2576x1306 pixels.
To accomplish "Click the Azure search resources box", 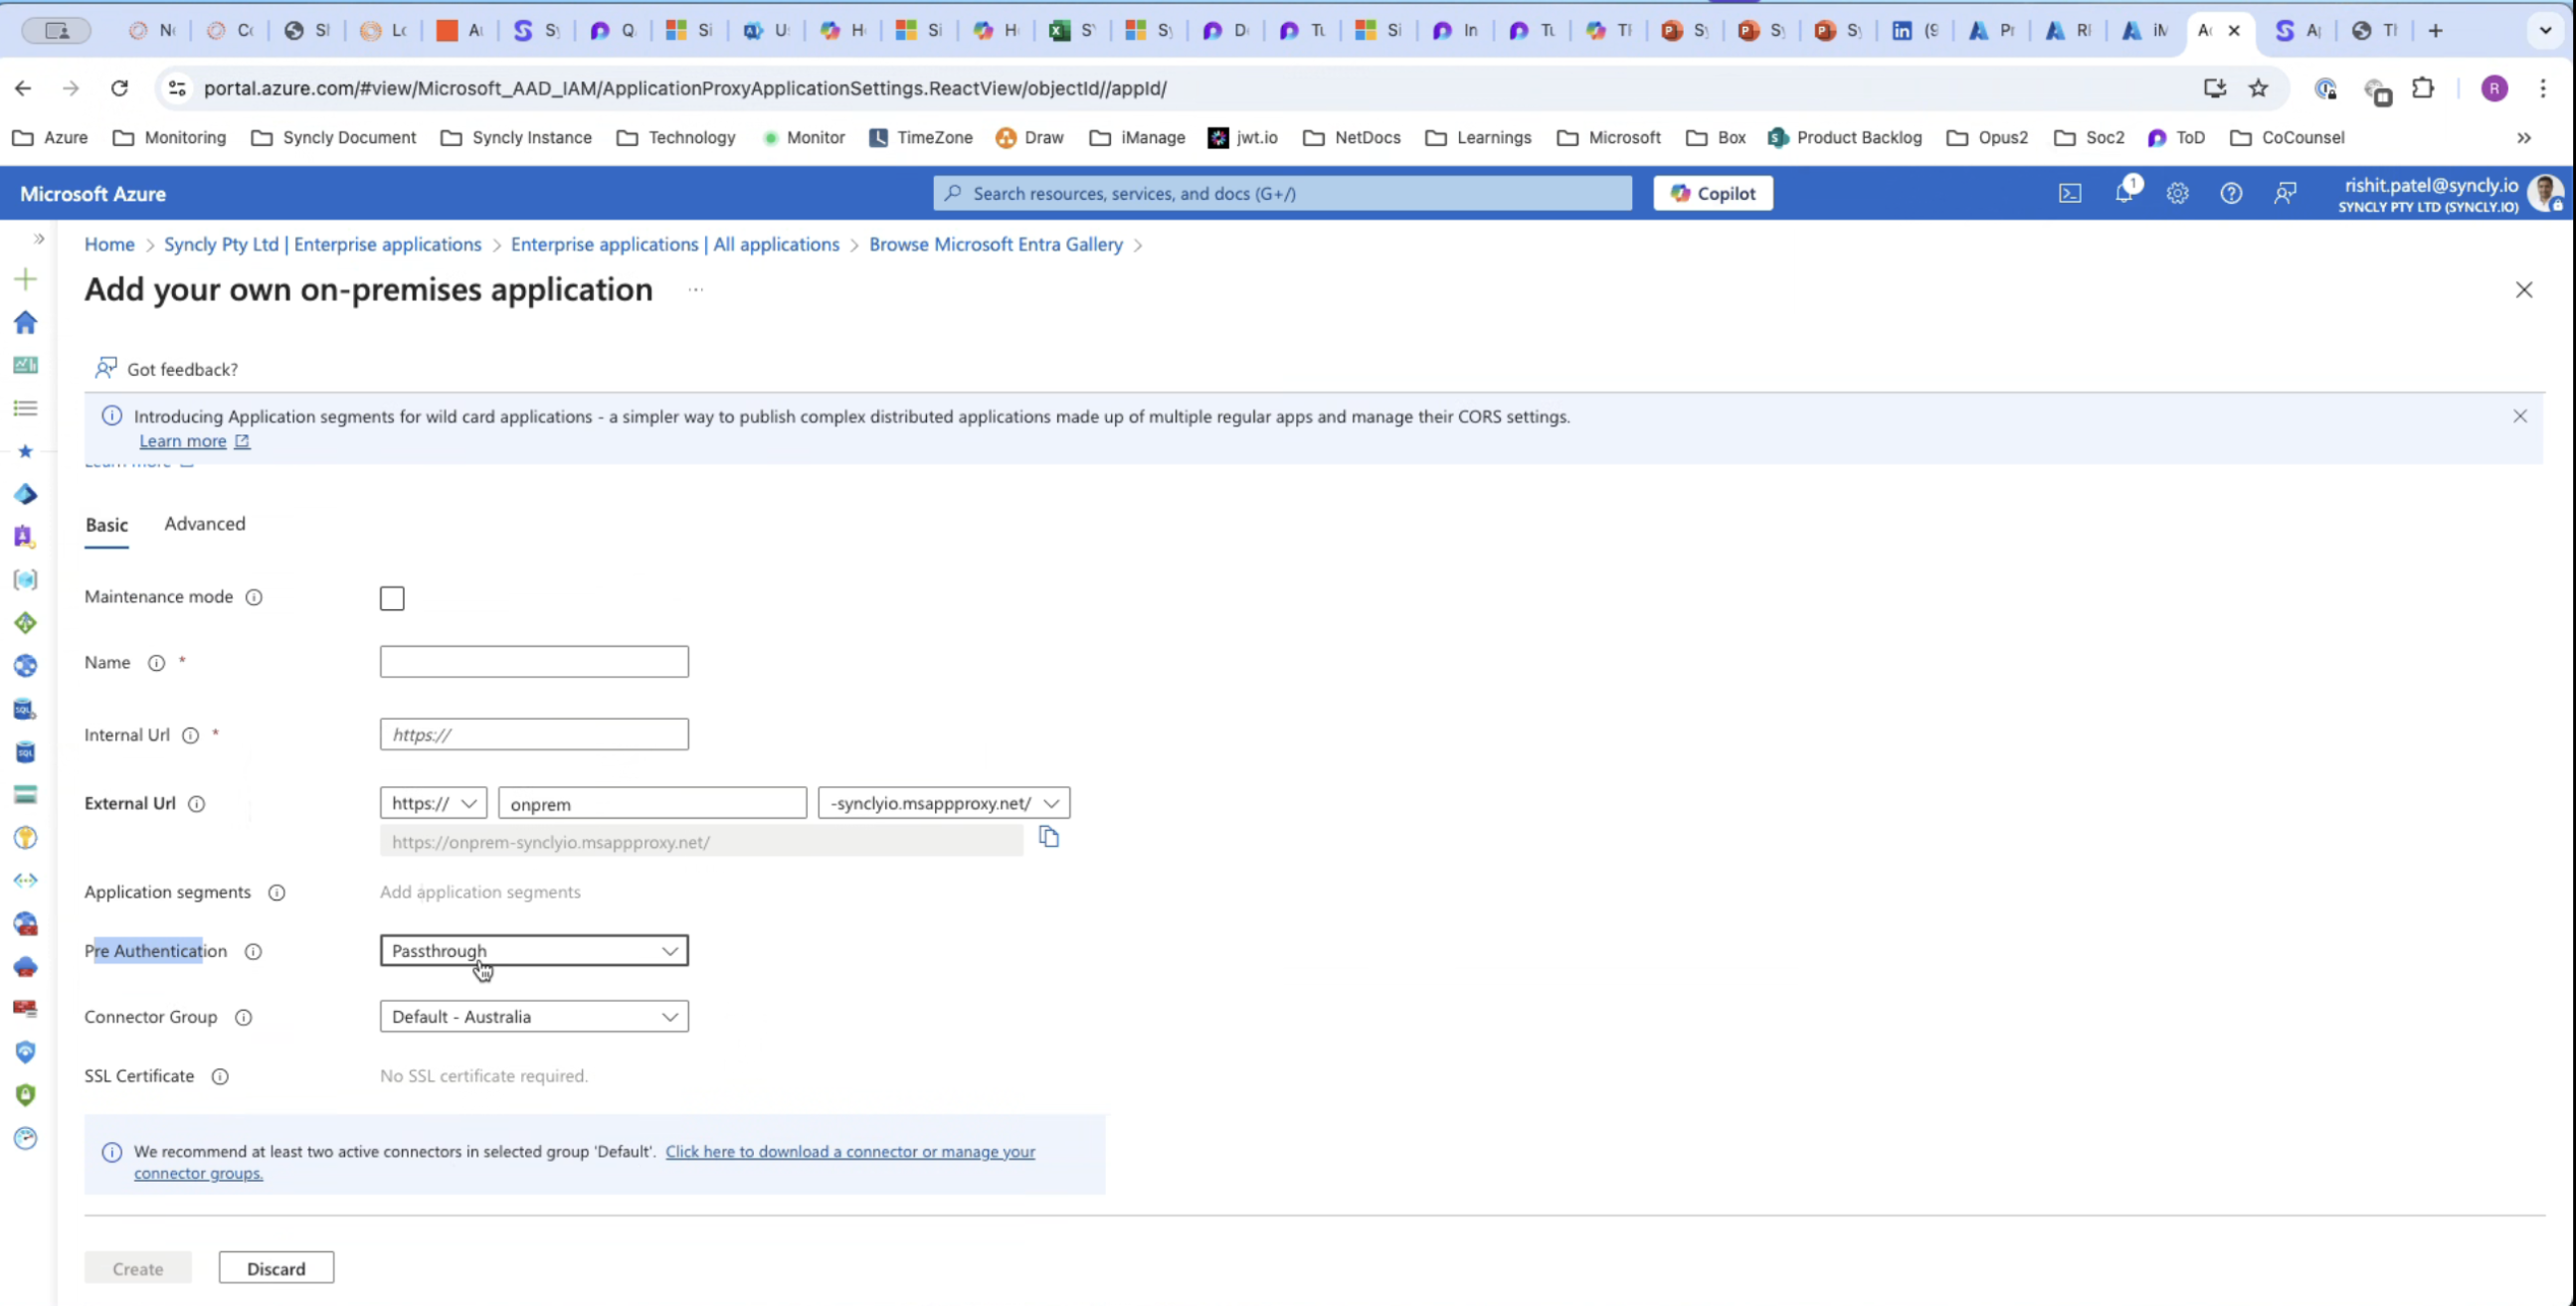I will click(x=1283, y=193).
